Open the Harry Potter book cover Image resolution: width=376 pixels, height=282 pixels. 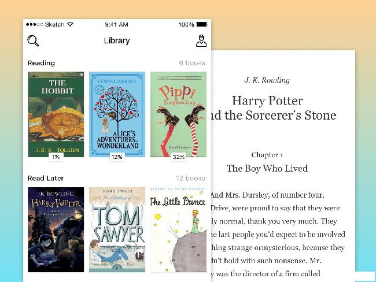56,229
